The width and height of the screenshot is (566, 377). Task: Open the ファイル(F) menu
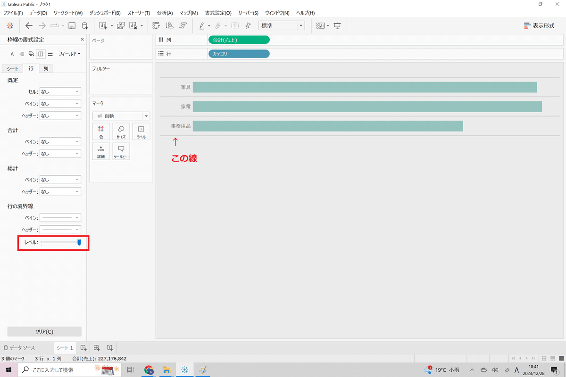pos(13,13)
